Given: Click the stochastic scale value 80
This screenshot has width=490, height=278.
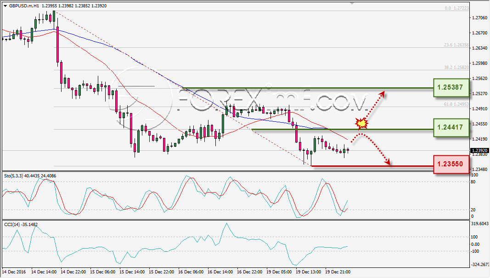Looking at the screenshot, I should (x=473, y=182).
